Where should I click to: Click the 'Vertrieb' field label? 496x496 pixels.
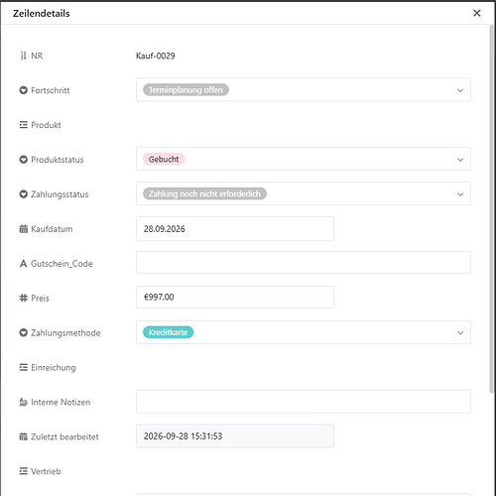point(46,471)
